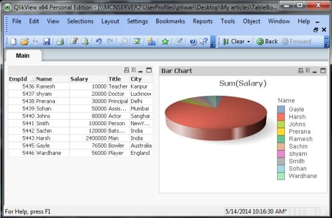Open the File menu
The image size is (332, 218).
click(17, 21)
